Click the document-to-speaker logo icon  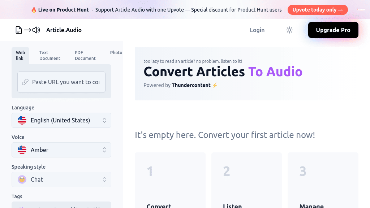click(x=27, y=30)
